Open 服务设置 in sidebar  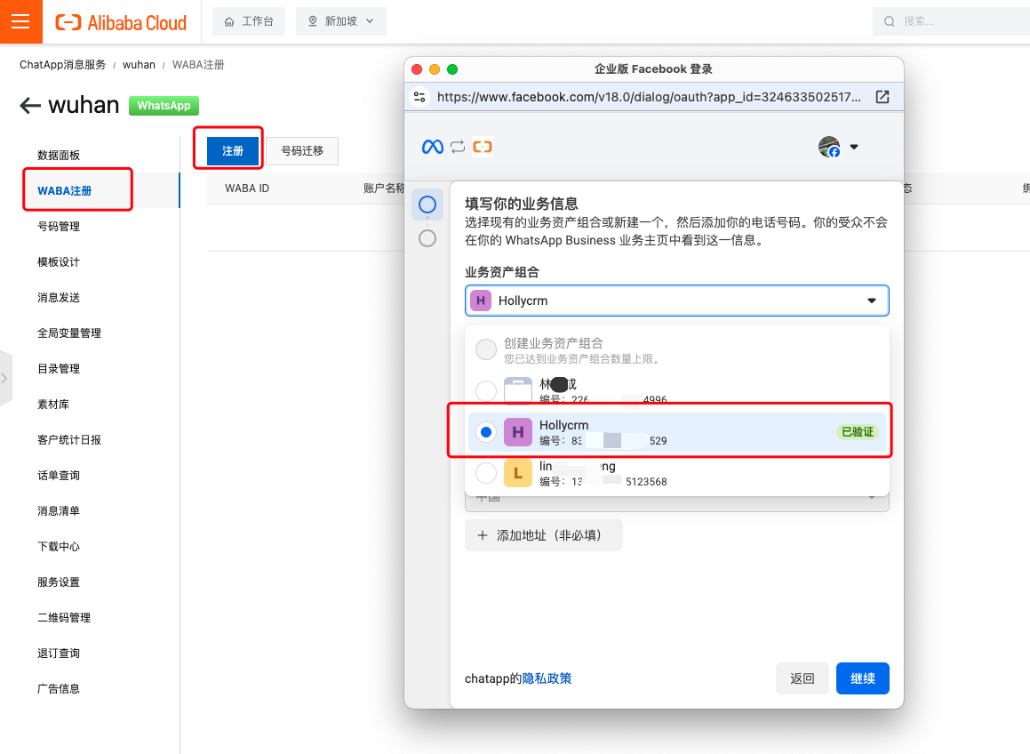[x=59, y=582]
